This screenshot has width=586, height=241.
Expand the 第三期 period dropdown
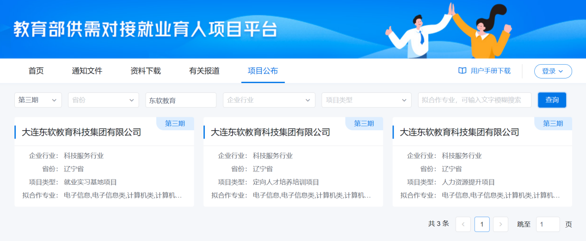38,100
